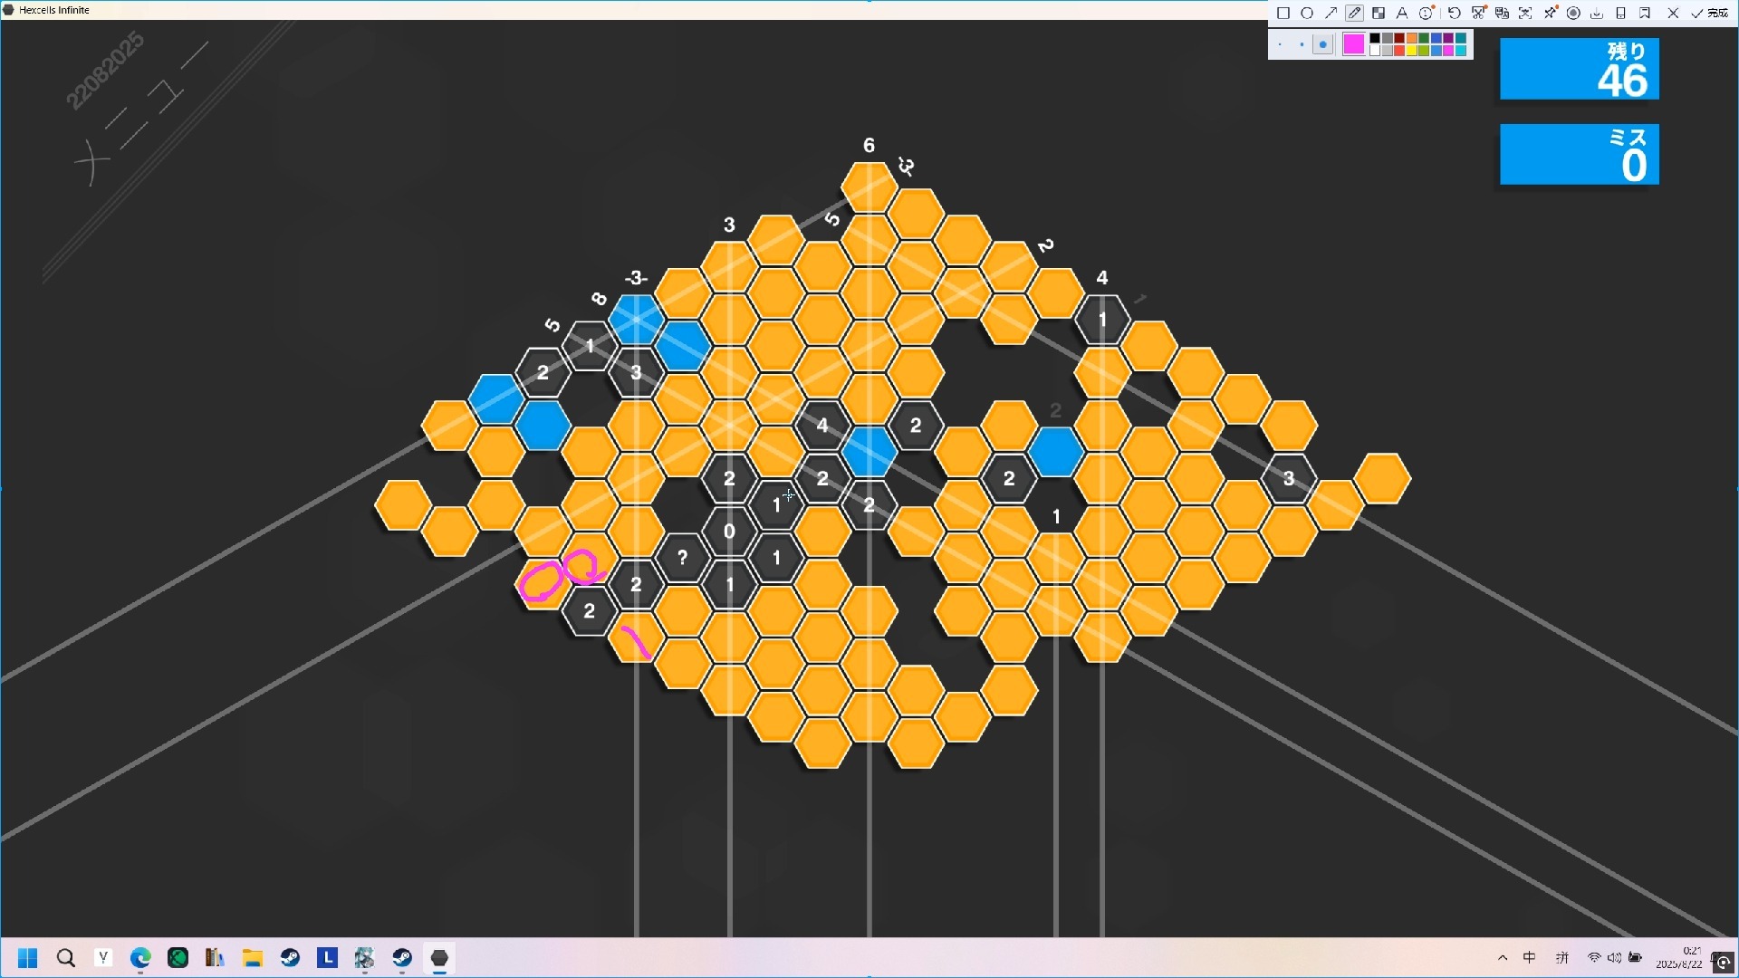Open the clock and date 2025/8/22
The height and width of the screenshot is (978, 1739).
click(1680, 958)
